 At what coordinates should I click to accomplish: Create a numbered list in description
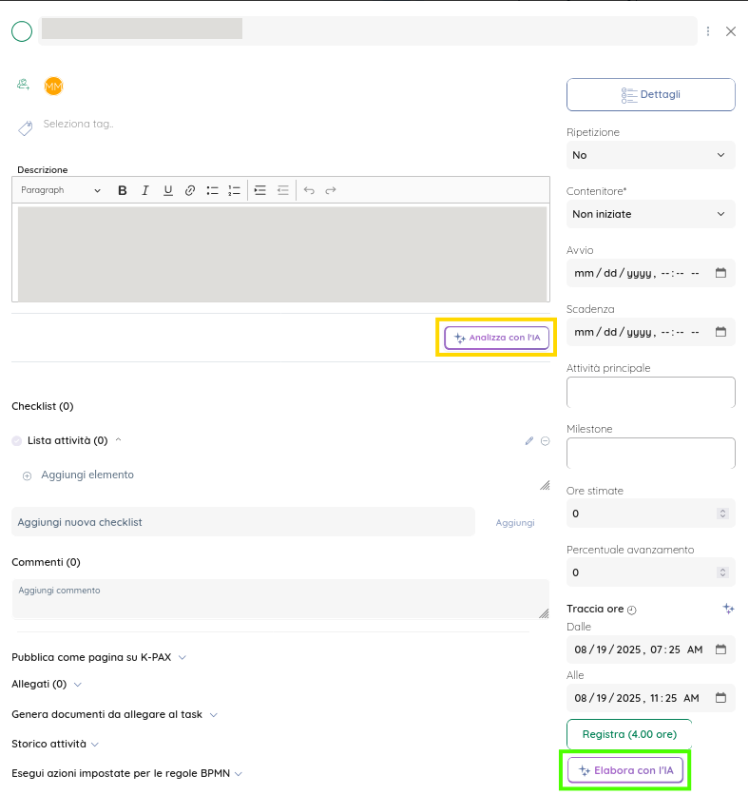[234, 190]
